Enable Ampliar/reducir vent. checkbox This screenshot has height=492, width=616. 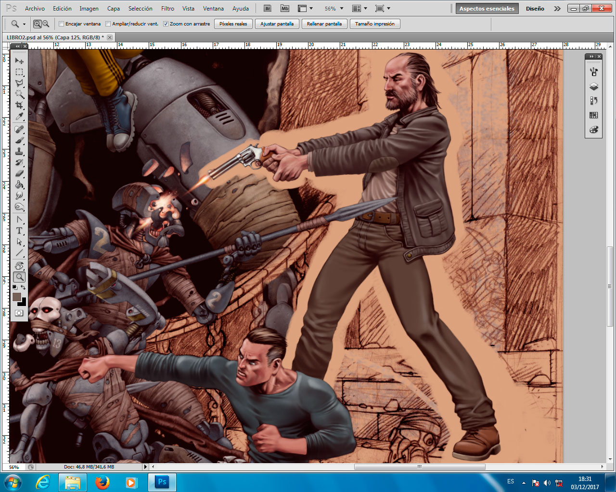[x=108, y=24]
